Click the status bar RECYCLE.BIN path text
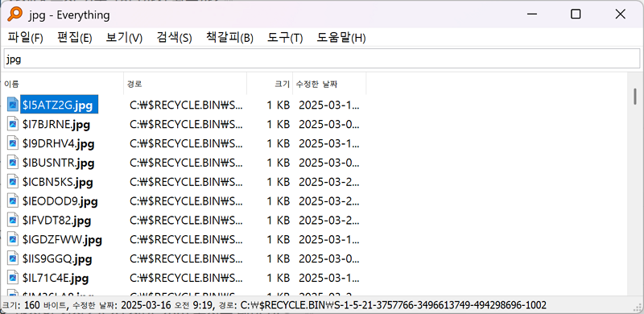Image resolution: width=644 pixels, height=314 pixels. tap(393, 305)
